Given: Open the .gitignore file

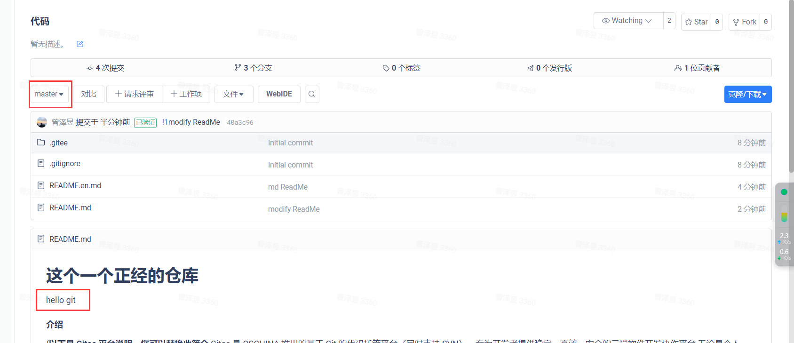Looking at the screenshot, I should pyautogui.click(x=65, y=163).
